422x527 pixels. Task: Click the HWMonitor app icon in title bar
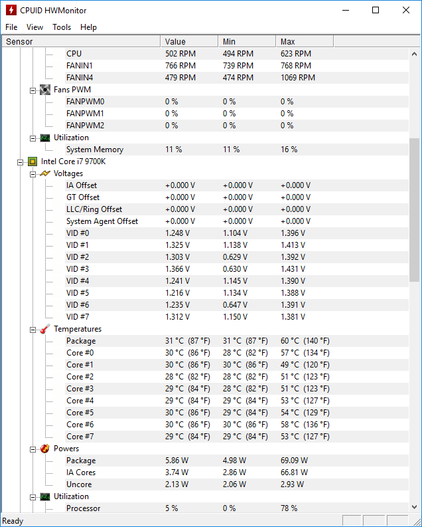(11, 10)
